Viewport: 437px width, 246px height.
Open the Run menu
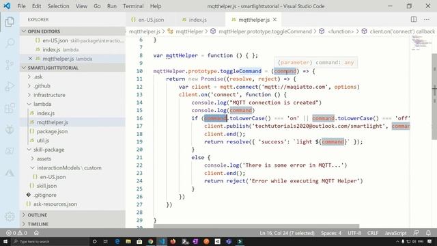(112, 6)
